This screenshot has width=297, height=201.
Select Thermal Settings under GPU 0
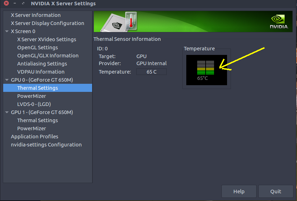click(x=47, y=88)
